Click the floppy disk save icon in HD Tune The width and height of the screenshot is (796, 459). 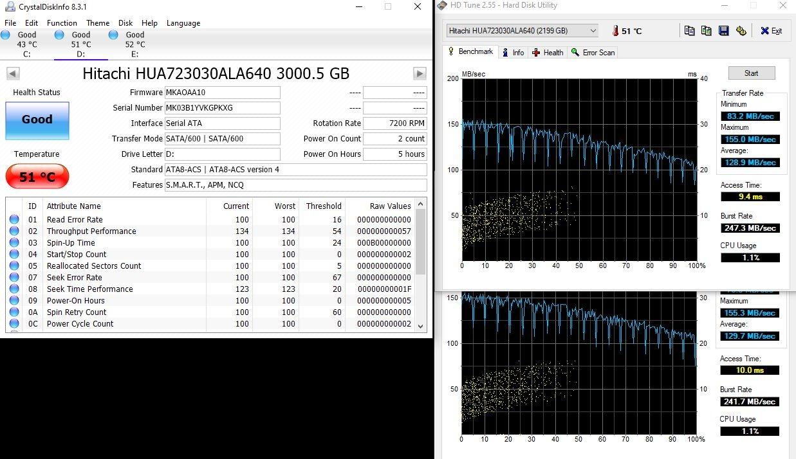tap(723, 31)
